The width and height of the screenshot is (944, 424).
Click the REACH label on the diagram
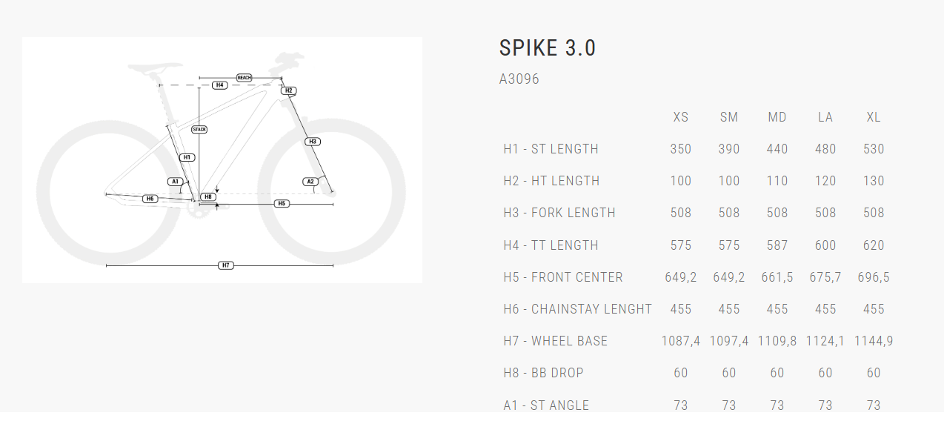[244, 77]
